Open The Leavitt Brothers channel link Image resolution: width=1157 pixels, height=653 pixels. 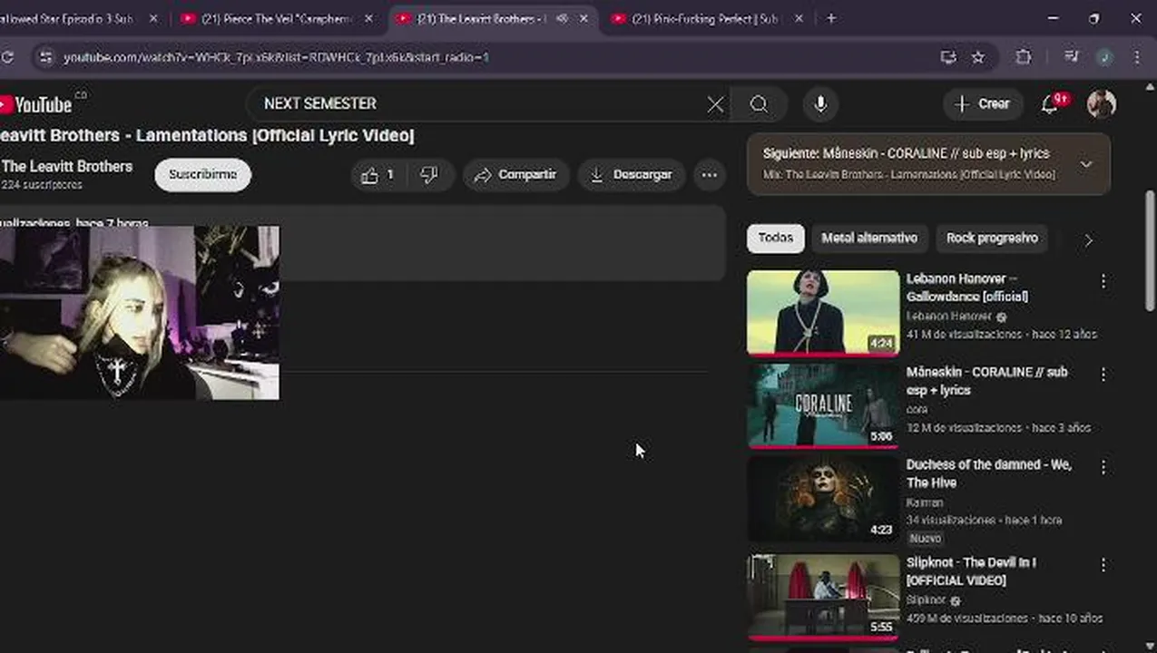67,167
